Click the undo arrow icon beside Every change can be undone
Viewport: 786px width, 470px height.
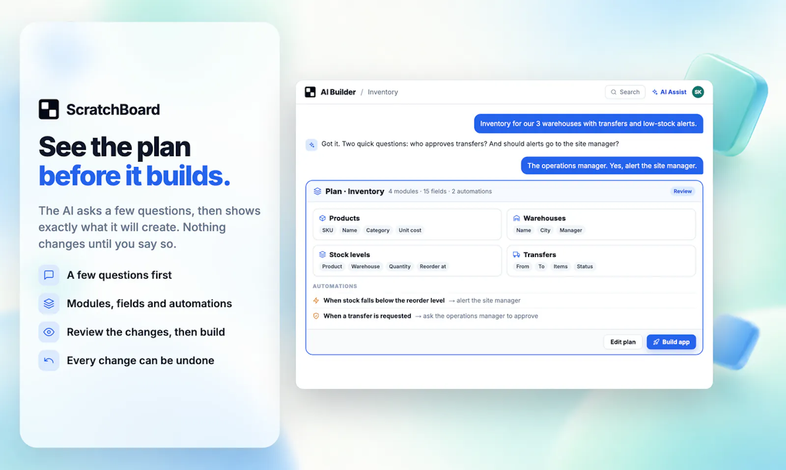click(x=49, y=360)
